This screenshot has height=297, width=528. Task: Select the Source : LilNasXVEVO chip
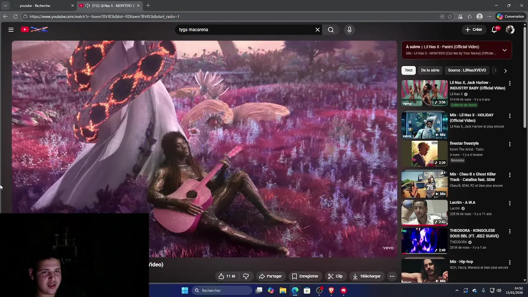[x=467, y=70]
